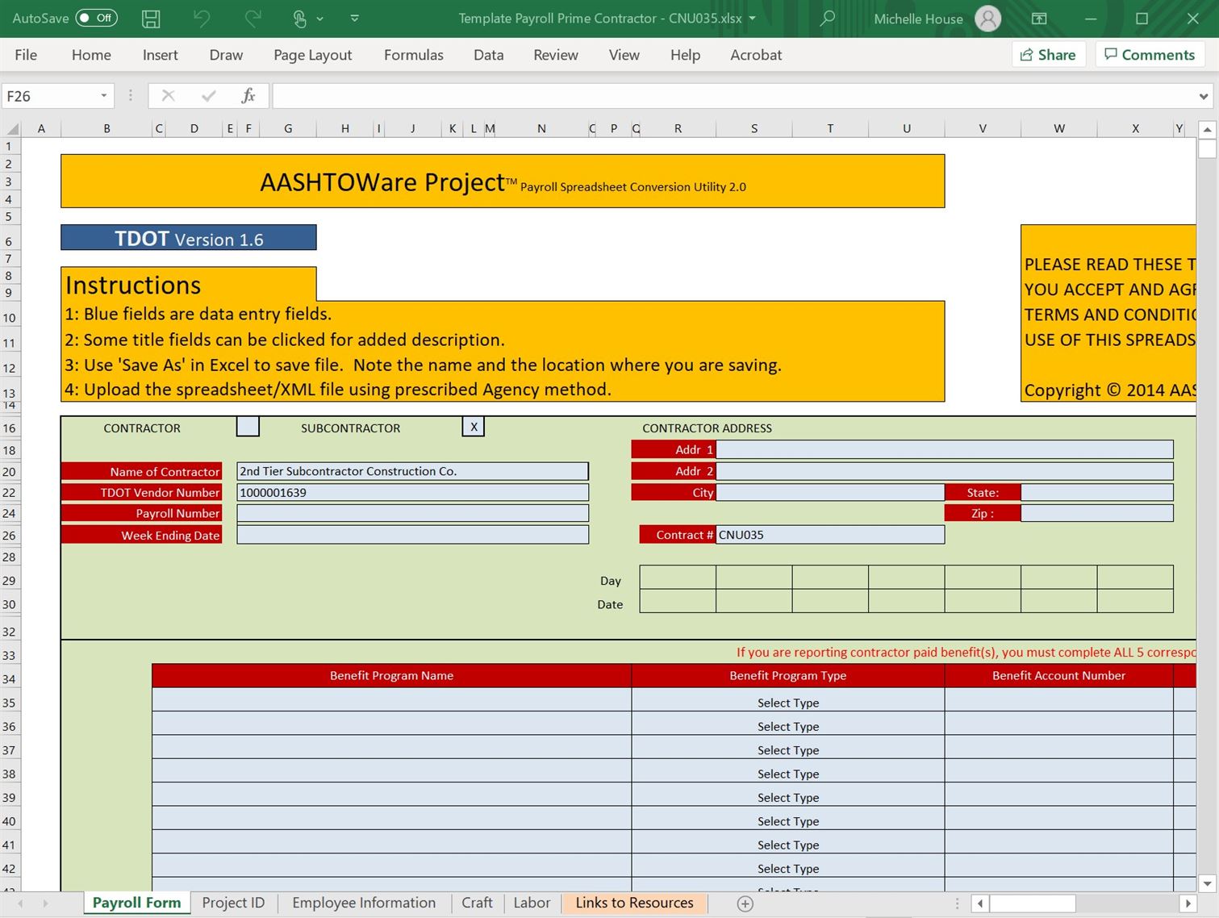Click the Name of Contractor title field
1219x918 pixels.
click(x=141, y=471)
